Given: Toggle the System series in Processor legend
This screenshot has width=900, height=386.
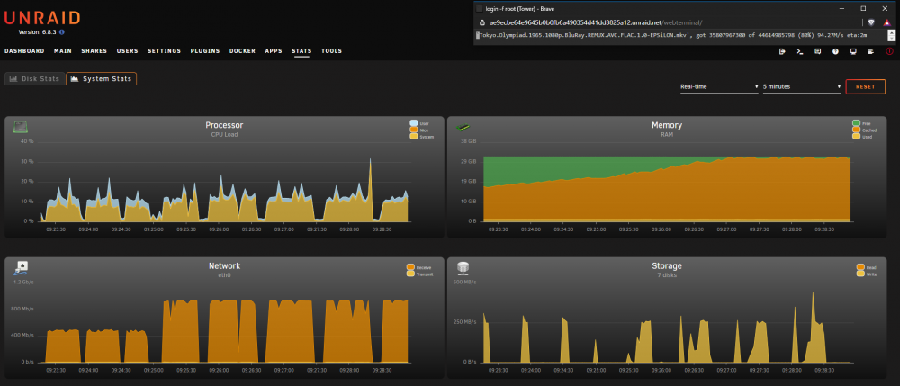Looking at the screenshot, I should coord(422,137).
